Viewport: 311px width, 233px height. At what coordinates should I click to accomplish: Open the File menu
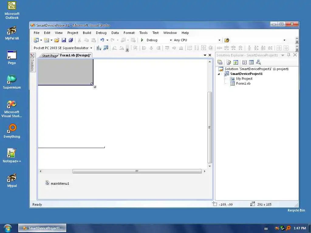36,33
